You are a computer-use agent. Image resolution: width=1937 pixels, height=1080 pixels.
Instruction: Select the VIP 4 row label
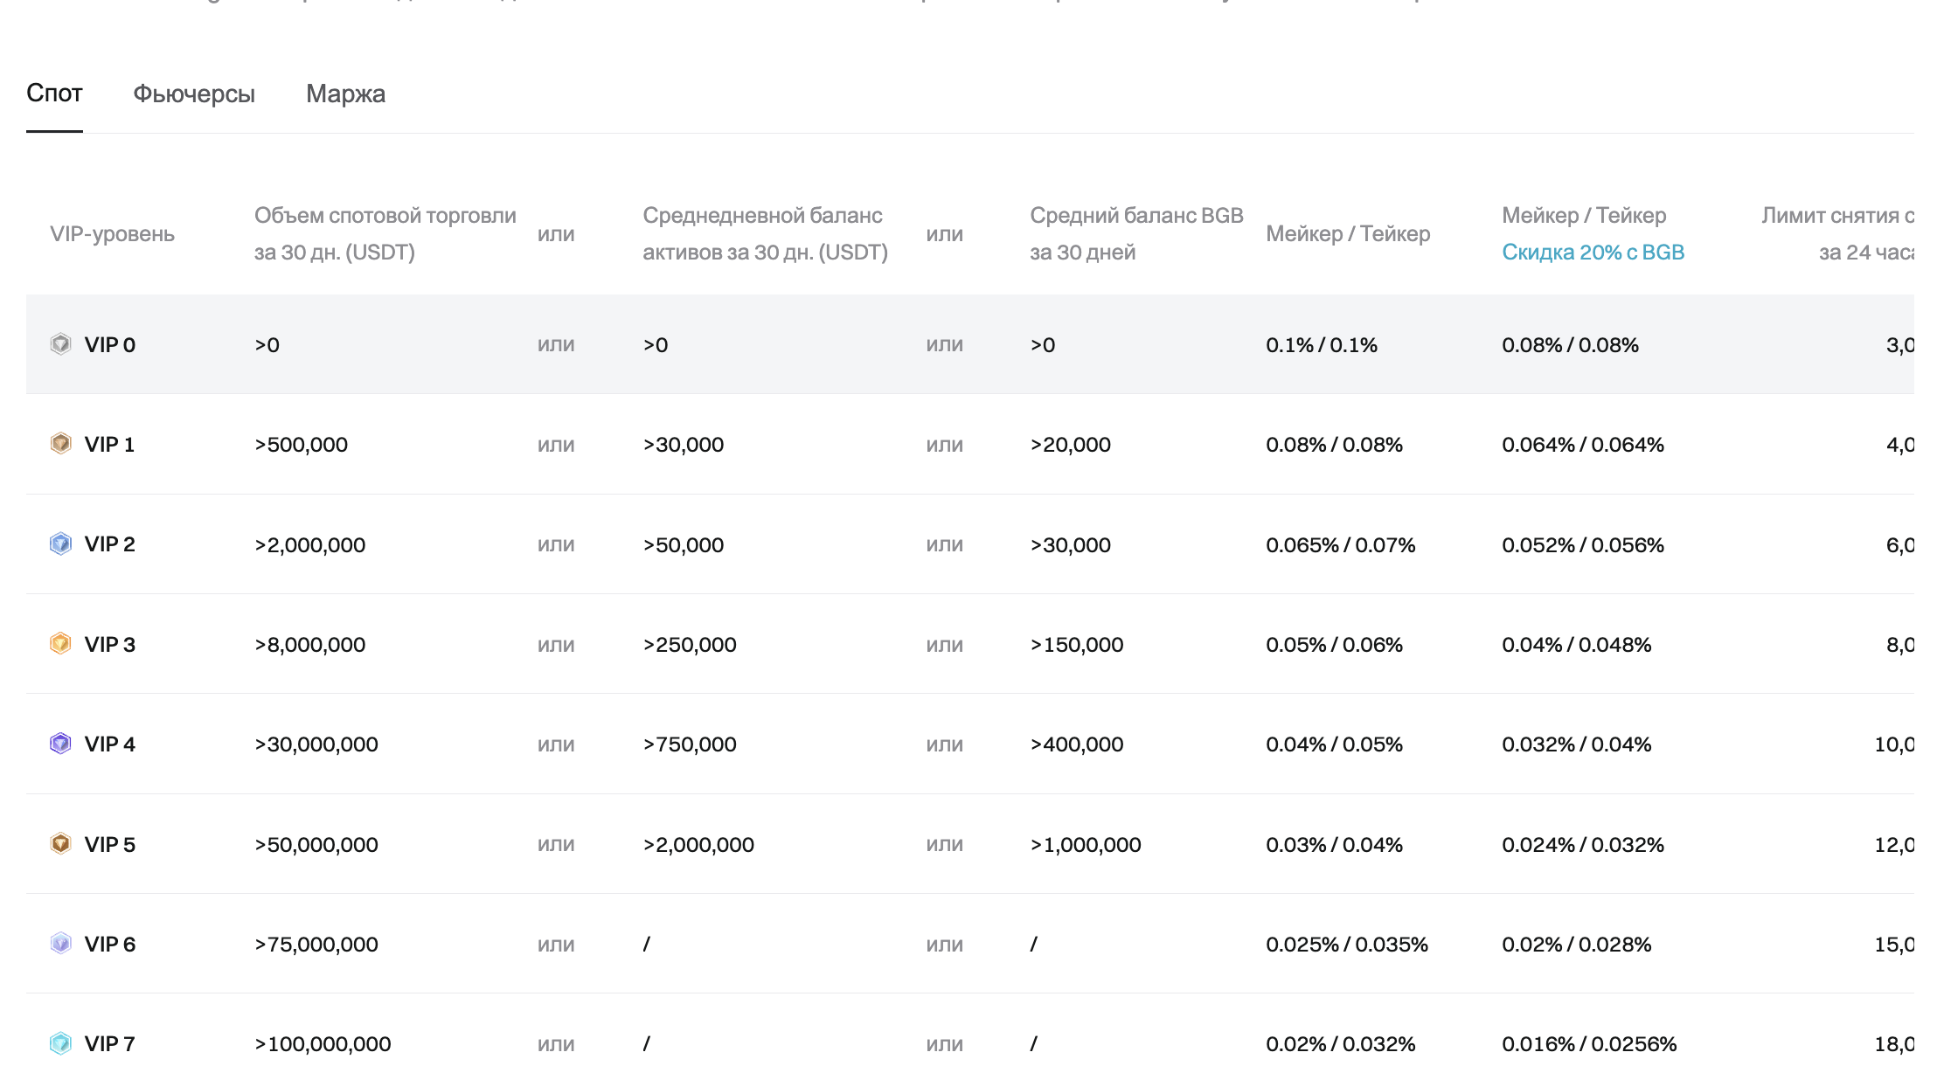pyautogui.click(x=110, y=744)
